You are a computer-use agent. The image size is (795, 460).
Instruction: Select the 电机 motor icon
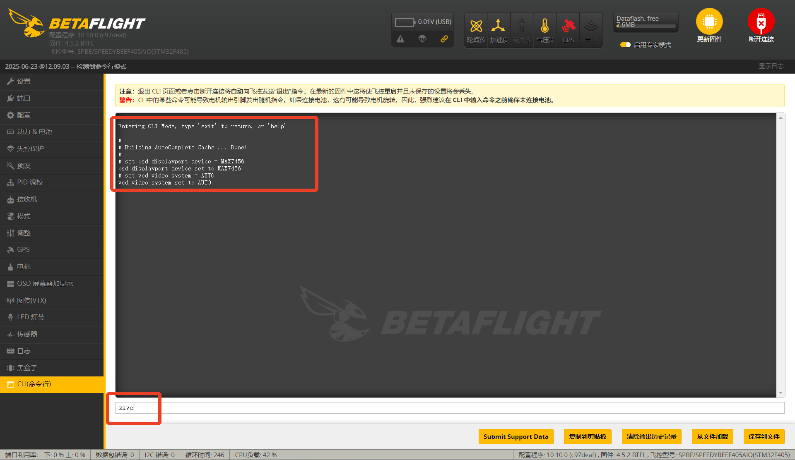[10, 267]
